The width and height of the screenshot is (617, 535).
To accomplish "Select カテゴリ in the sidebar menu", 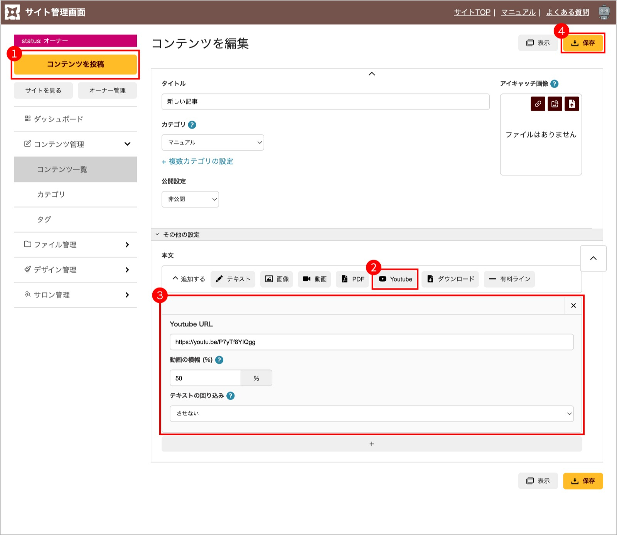I will [51, 195].
